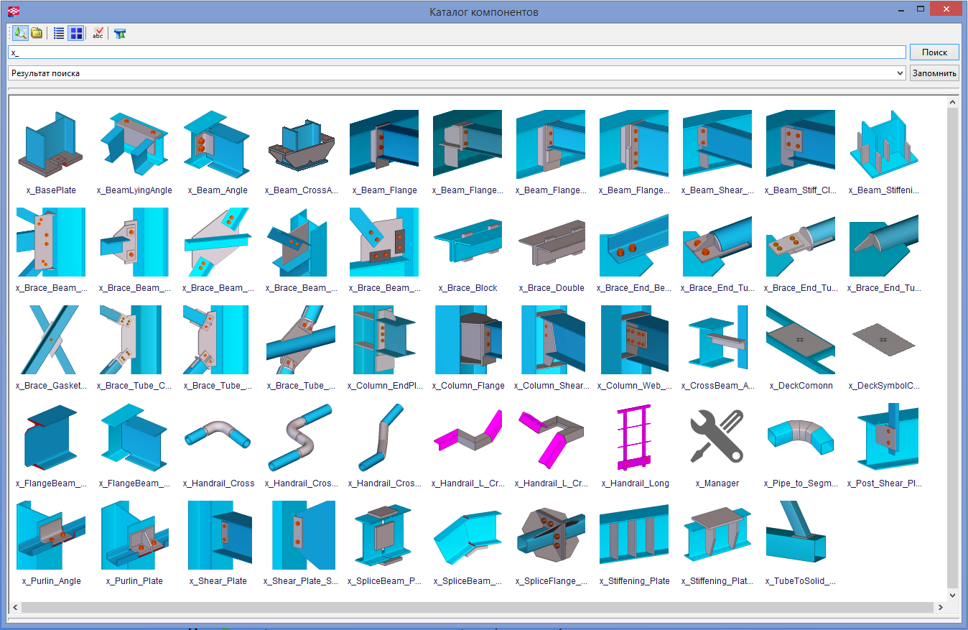Toggle the details list view

click(59, 33)
